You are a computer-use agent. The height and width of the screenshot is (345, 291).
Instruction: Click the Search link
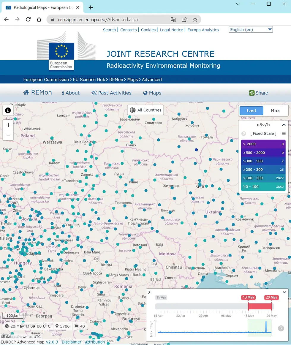(x=109, y=30)
